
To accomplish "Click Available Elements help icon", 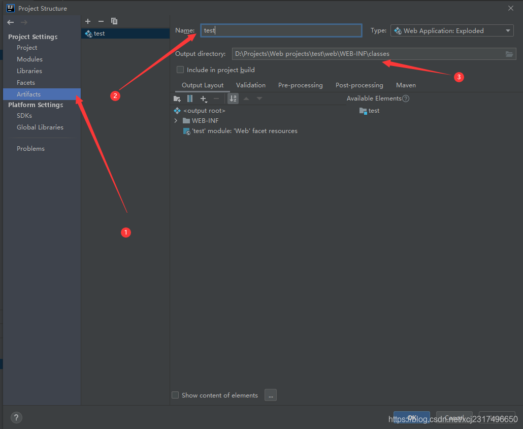I will (406, 98).
